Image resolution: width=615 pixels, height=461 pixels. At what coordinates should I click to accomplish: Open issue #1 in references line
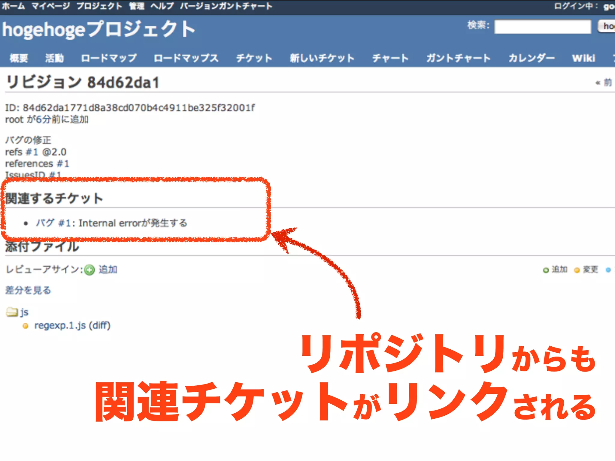(63, 164)
